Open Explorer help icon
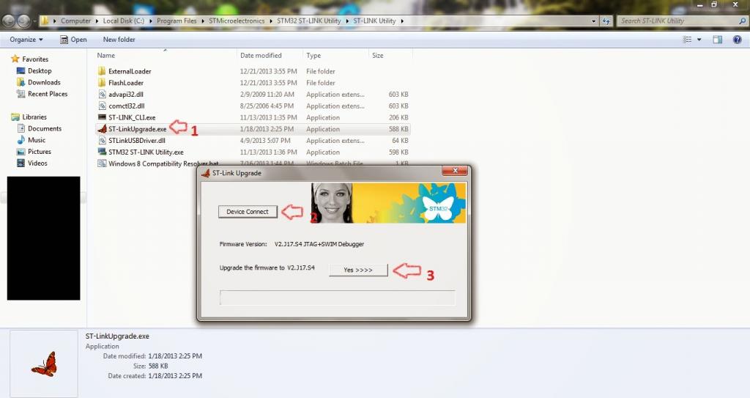The width and height of the screenshot is (750, 398). point(737,40)
